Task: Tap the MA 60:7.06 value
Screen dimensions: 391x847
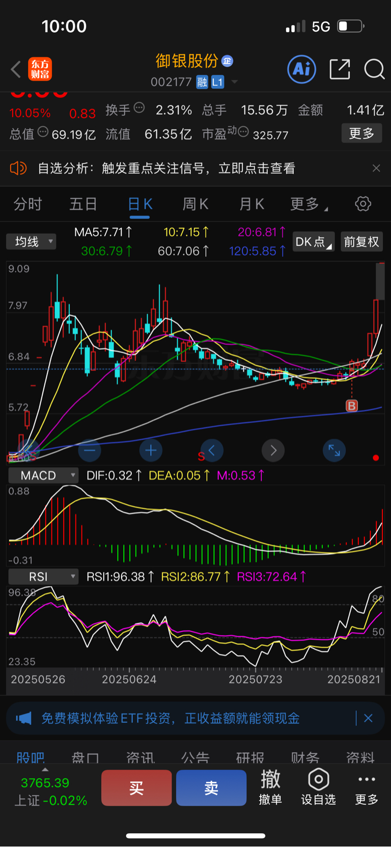Action: coord(183,251)
